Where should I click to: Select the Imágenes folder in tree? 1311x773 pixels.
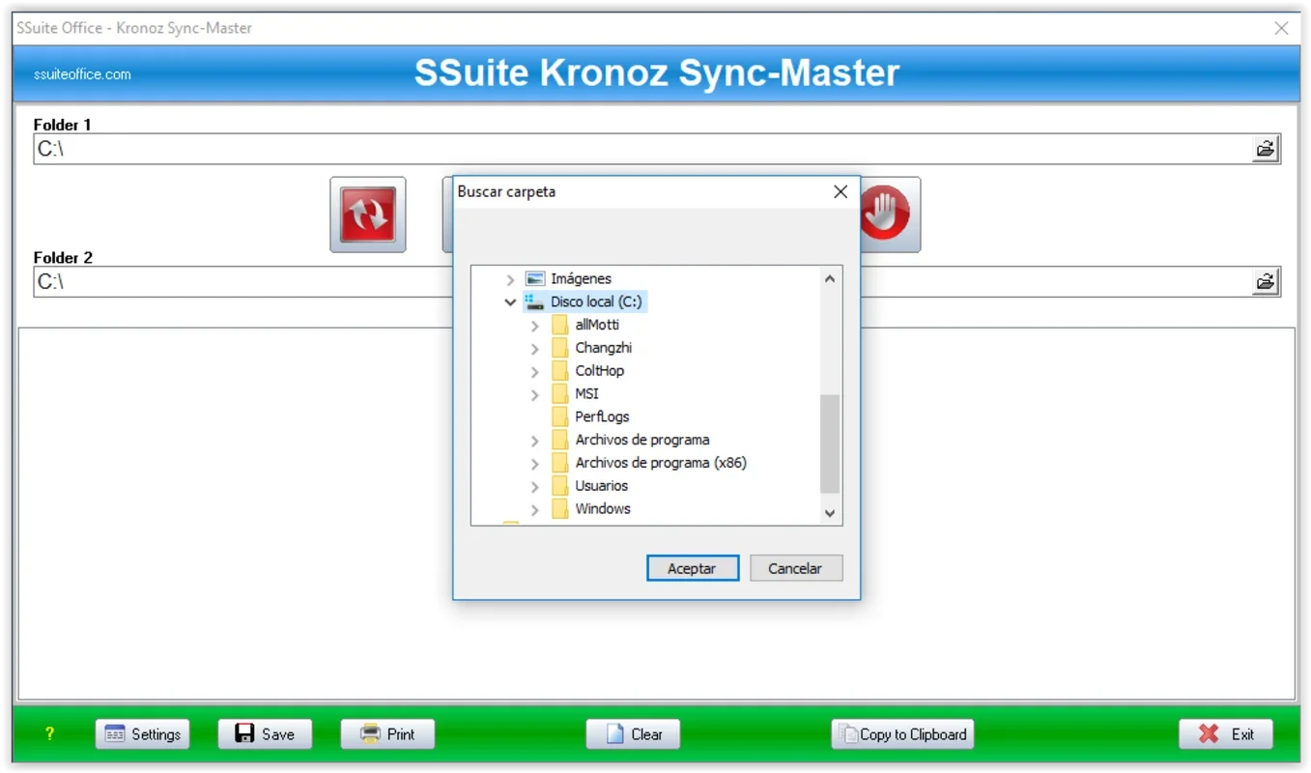(581, 279)
